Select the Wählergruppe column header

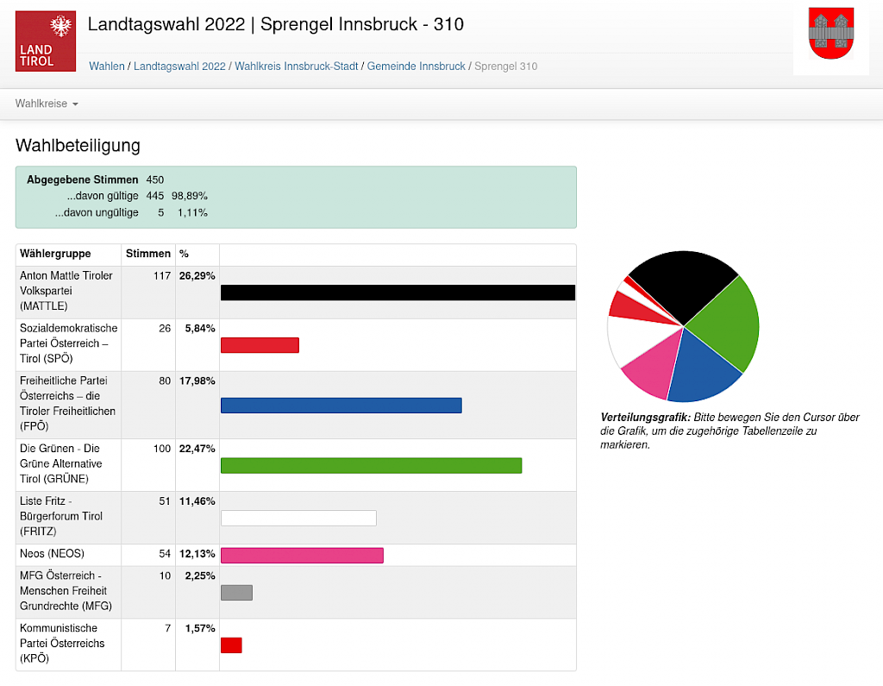(55, 254)
